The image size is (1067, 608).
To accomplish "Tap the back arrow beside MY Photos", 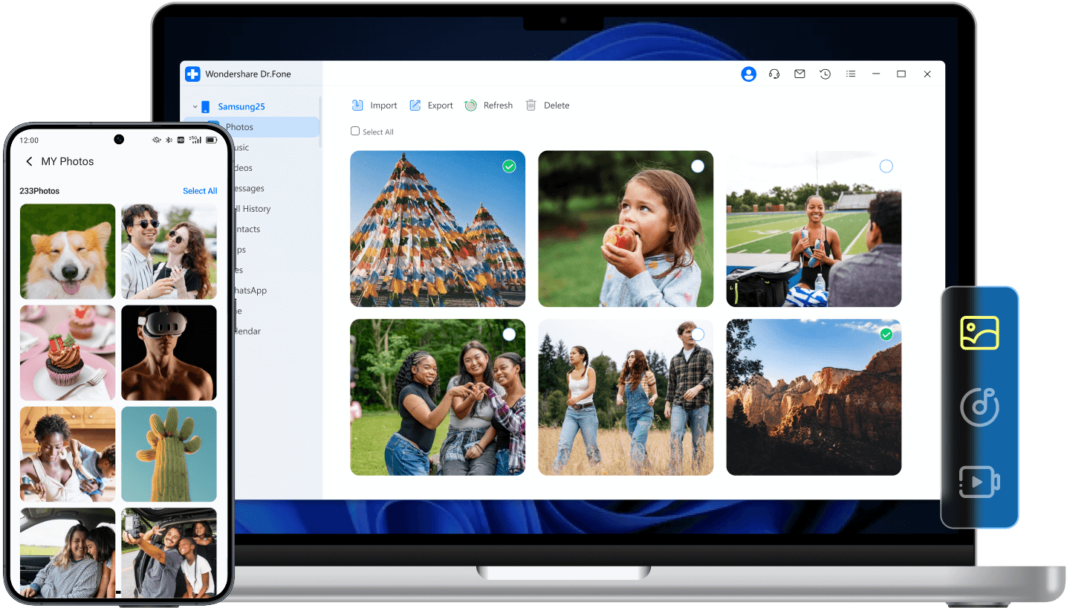I will pos(30,161).
